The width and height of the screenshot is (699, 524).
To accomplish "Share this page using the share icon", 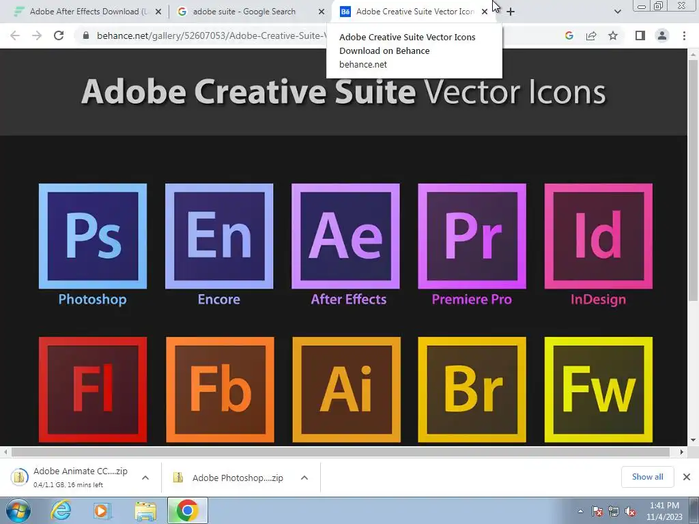I will tap(591, 35).
